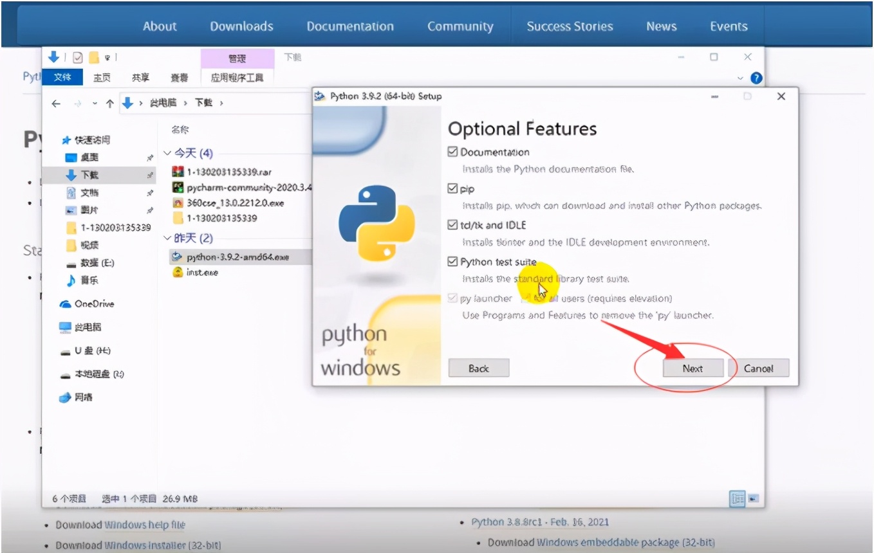Switch to the 共享 ribbon tab
Viewport: 874px width, 553px height.
click(x=140, y=77)
